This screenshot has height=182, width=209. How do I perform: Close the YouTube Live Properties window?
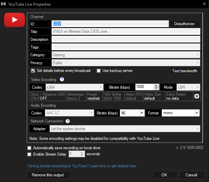point(204,4)
